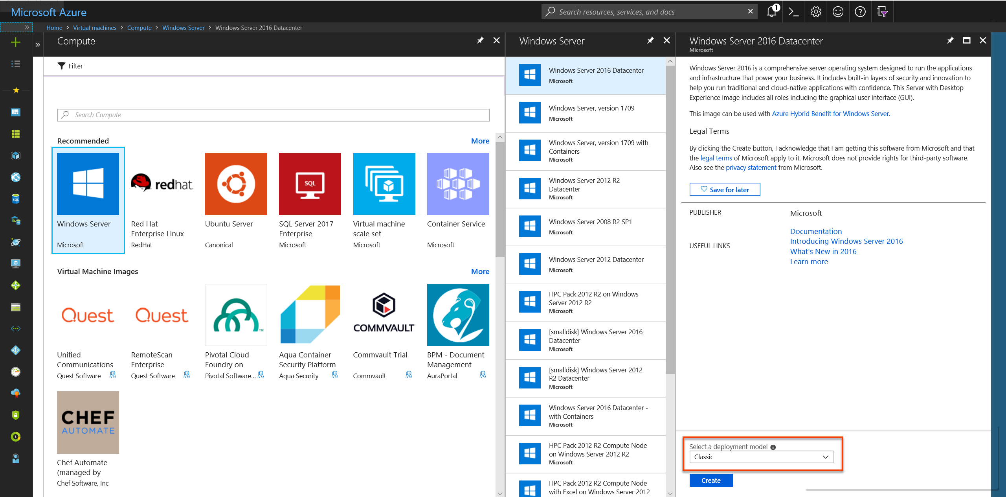This screenshot has height=497, width=1006.
Task: Click the feedback smiley icon
Action: [838, 12]
